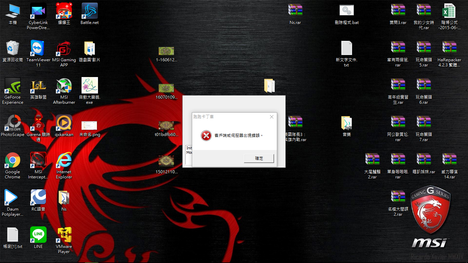Select the 1-160612... image thumbnail
The width and height of the screenshot is (468, 263).
coord(166,54)
